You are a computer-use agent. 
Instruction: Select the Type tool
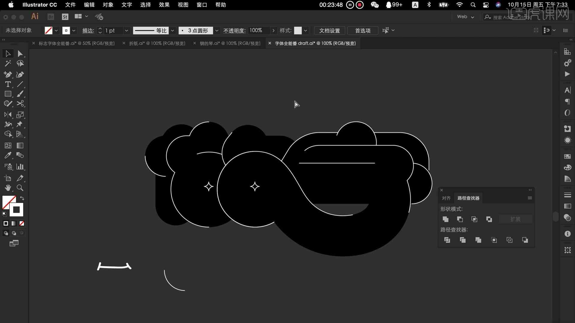point(8,84)
